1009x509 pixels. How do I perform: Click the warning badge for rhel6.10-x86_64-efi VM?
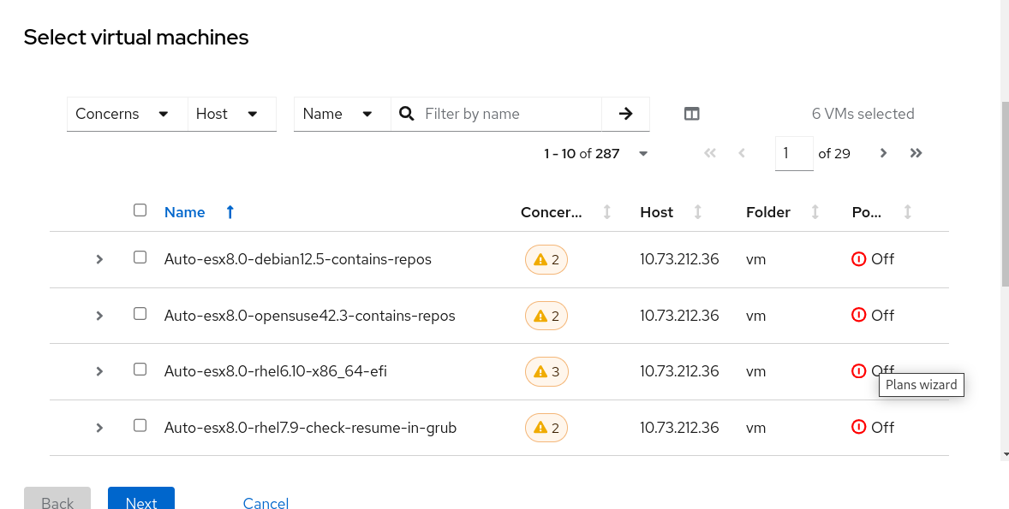tap(546, 371)
